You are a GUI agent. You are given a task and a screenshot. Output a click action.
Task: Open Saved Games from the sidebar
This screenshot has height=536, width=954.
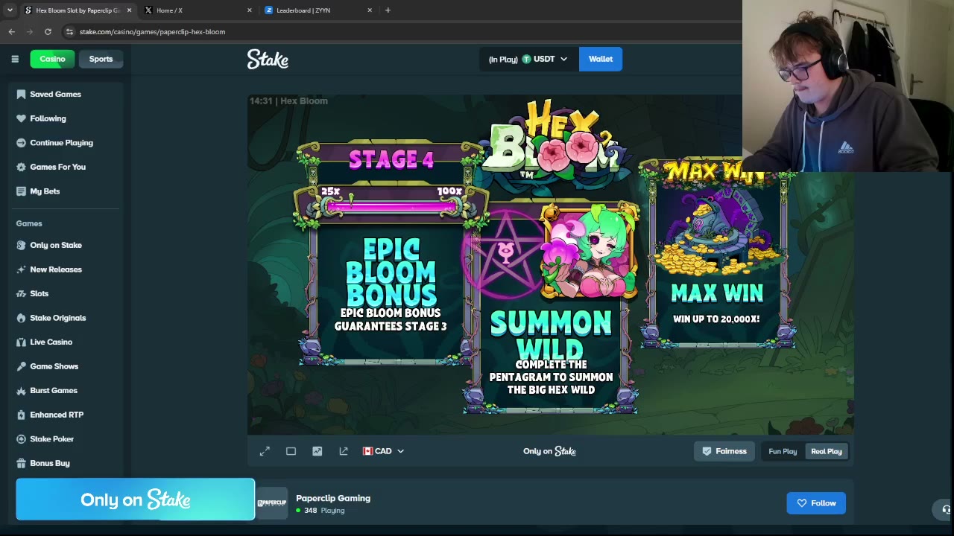pyautogui.click(x=55, y=95)
